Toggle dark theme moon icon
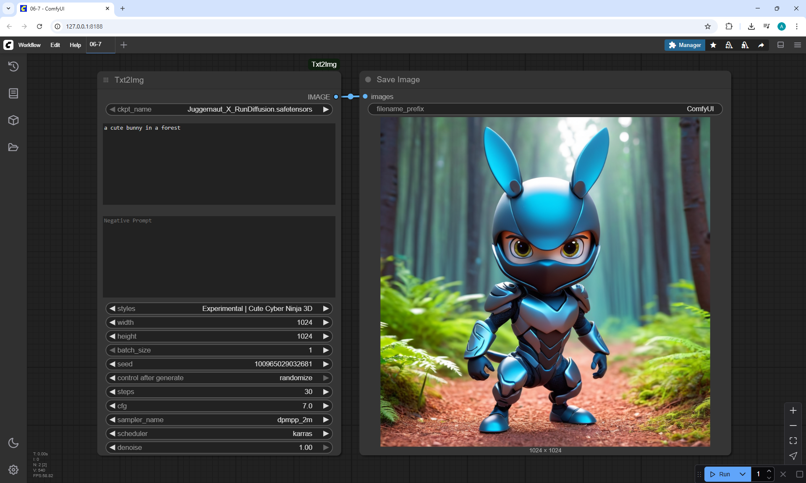Screen dimensions: 806x483 click(13, 443)
